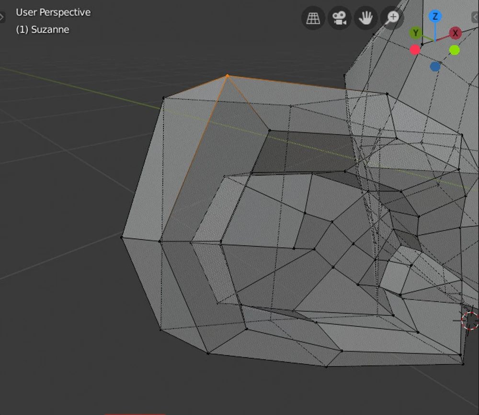Click the red-white 3D cursor
The width and height of the screenshot is (479, 415).
point(470,320)
